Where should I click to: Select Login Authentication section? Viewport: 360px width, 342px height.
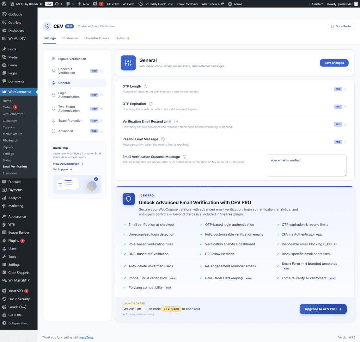77,95
